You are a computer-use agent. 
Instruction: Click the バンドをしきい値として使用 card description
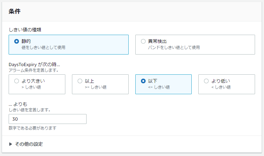(x=174, y=48)
